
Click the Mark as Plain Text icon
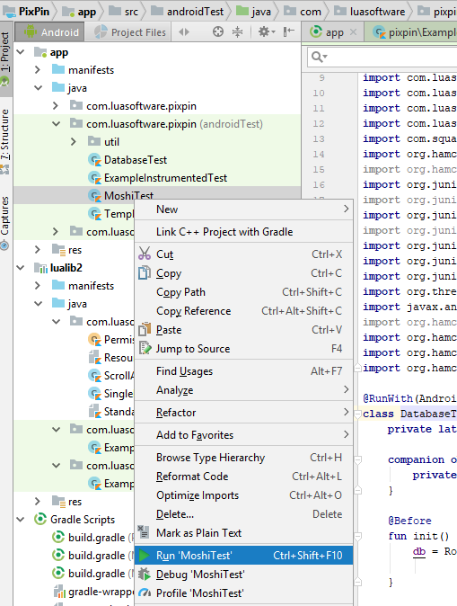point(144,531)
